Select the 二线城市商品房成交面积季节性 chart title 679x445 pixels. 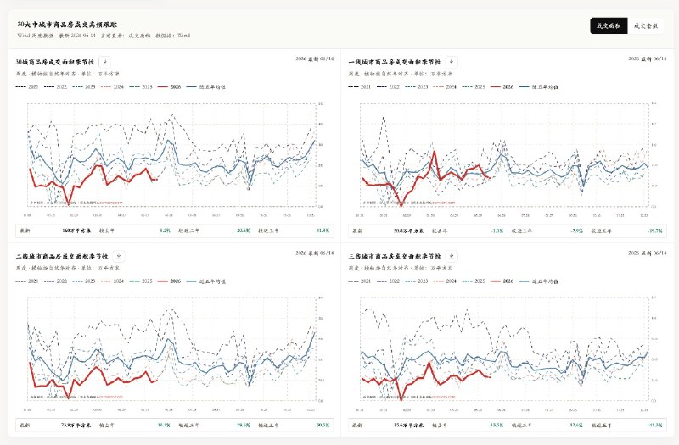click(x=62, y=256)
